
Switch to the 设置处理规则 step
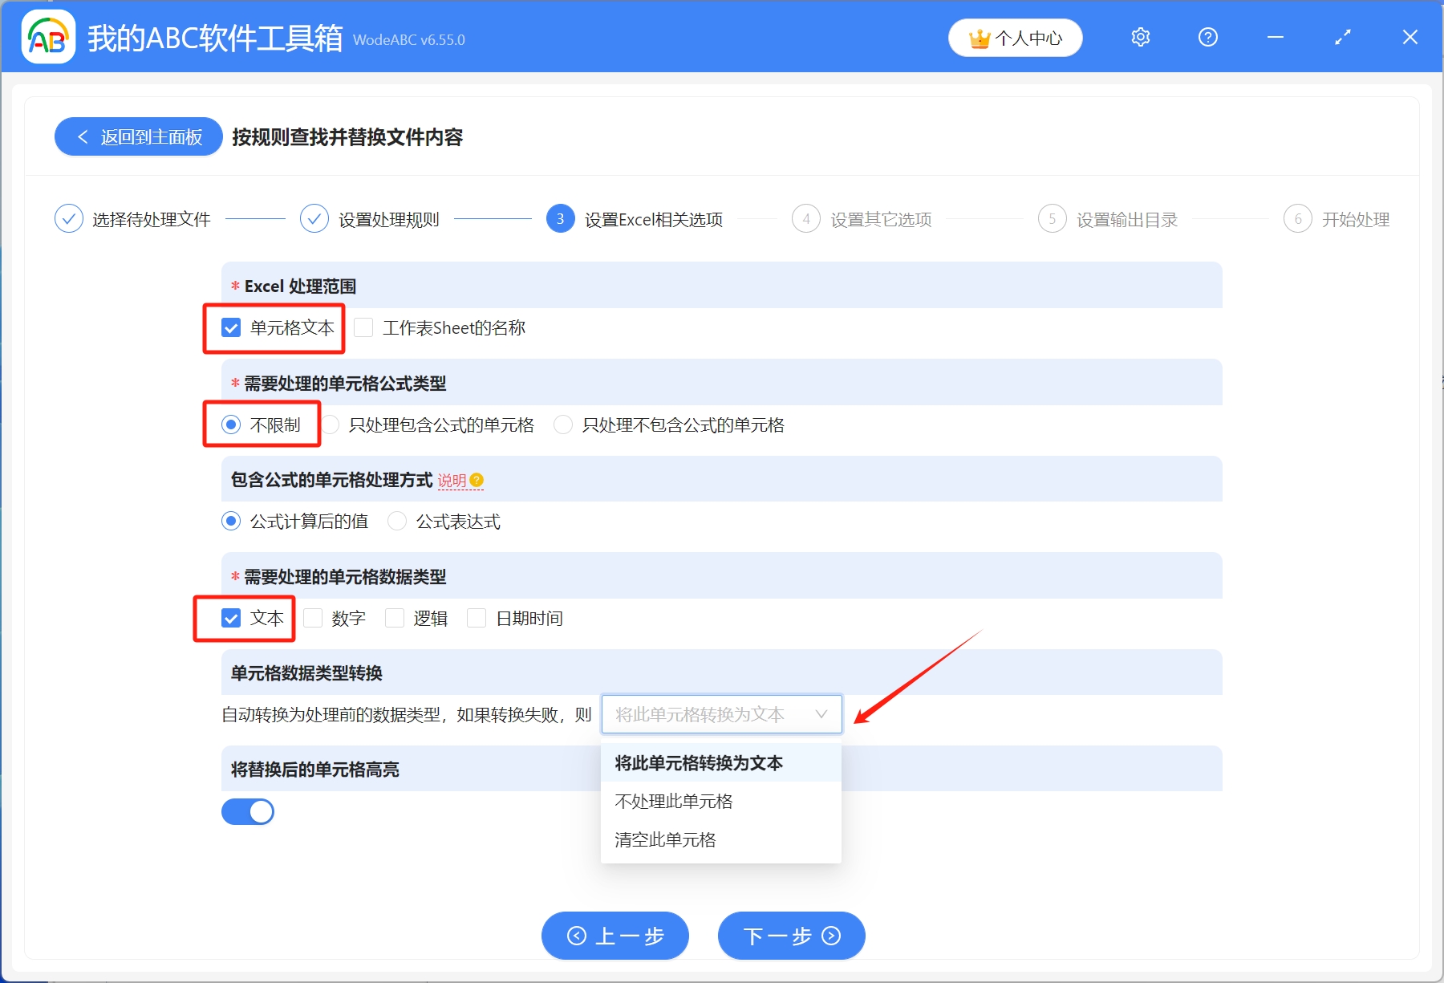389,218
